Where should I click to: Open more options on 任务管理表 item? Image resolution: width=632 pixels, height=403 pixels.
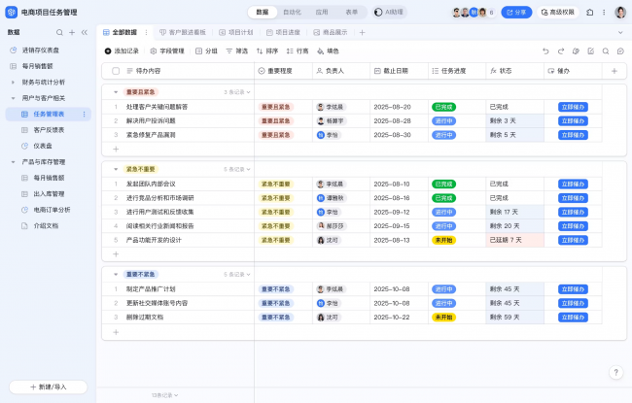pos(85,114)
